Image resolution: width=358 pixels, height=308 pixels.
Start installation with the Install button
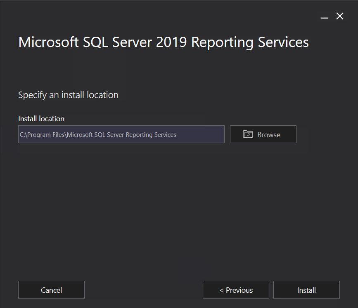coord(306,290)
